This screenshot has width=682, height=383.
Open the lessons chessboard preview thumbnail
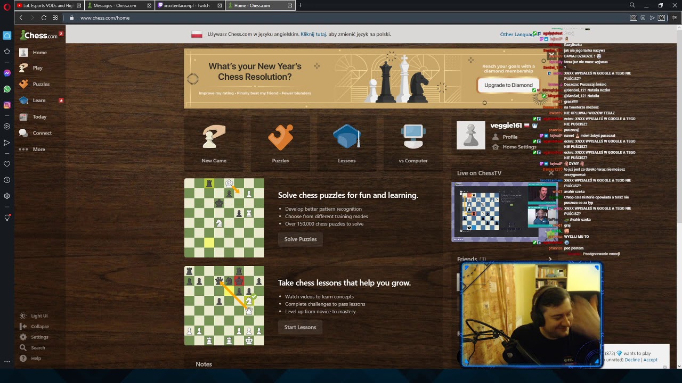pos(224,306)
